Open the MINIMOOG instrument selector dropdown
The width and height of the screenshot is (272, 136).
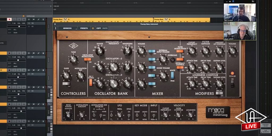67,28
